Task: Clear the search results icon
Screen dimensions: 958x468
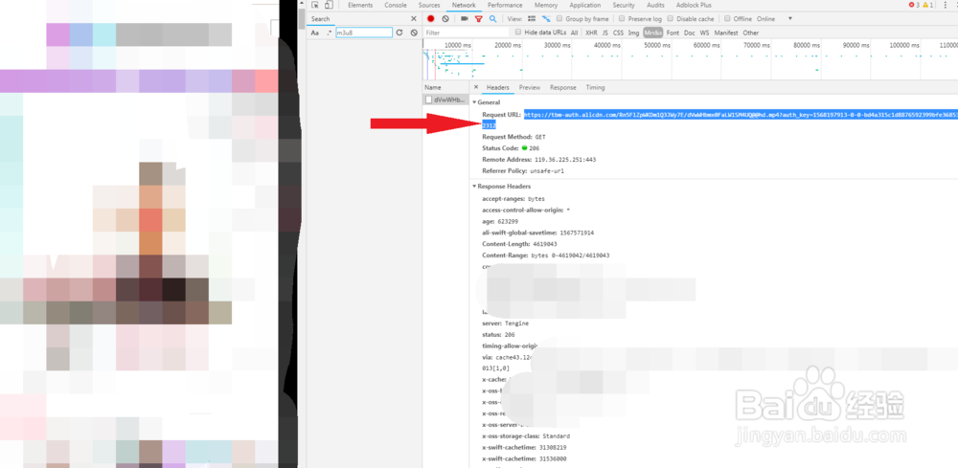Action: click(x=414, y=33)
